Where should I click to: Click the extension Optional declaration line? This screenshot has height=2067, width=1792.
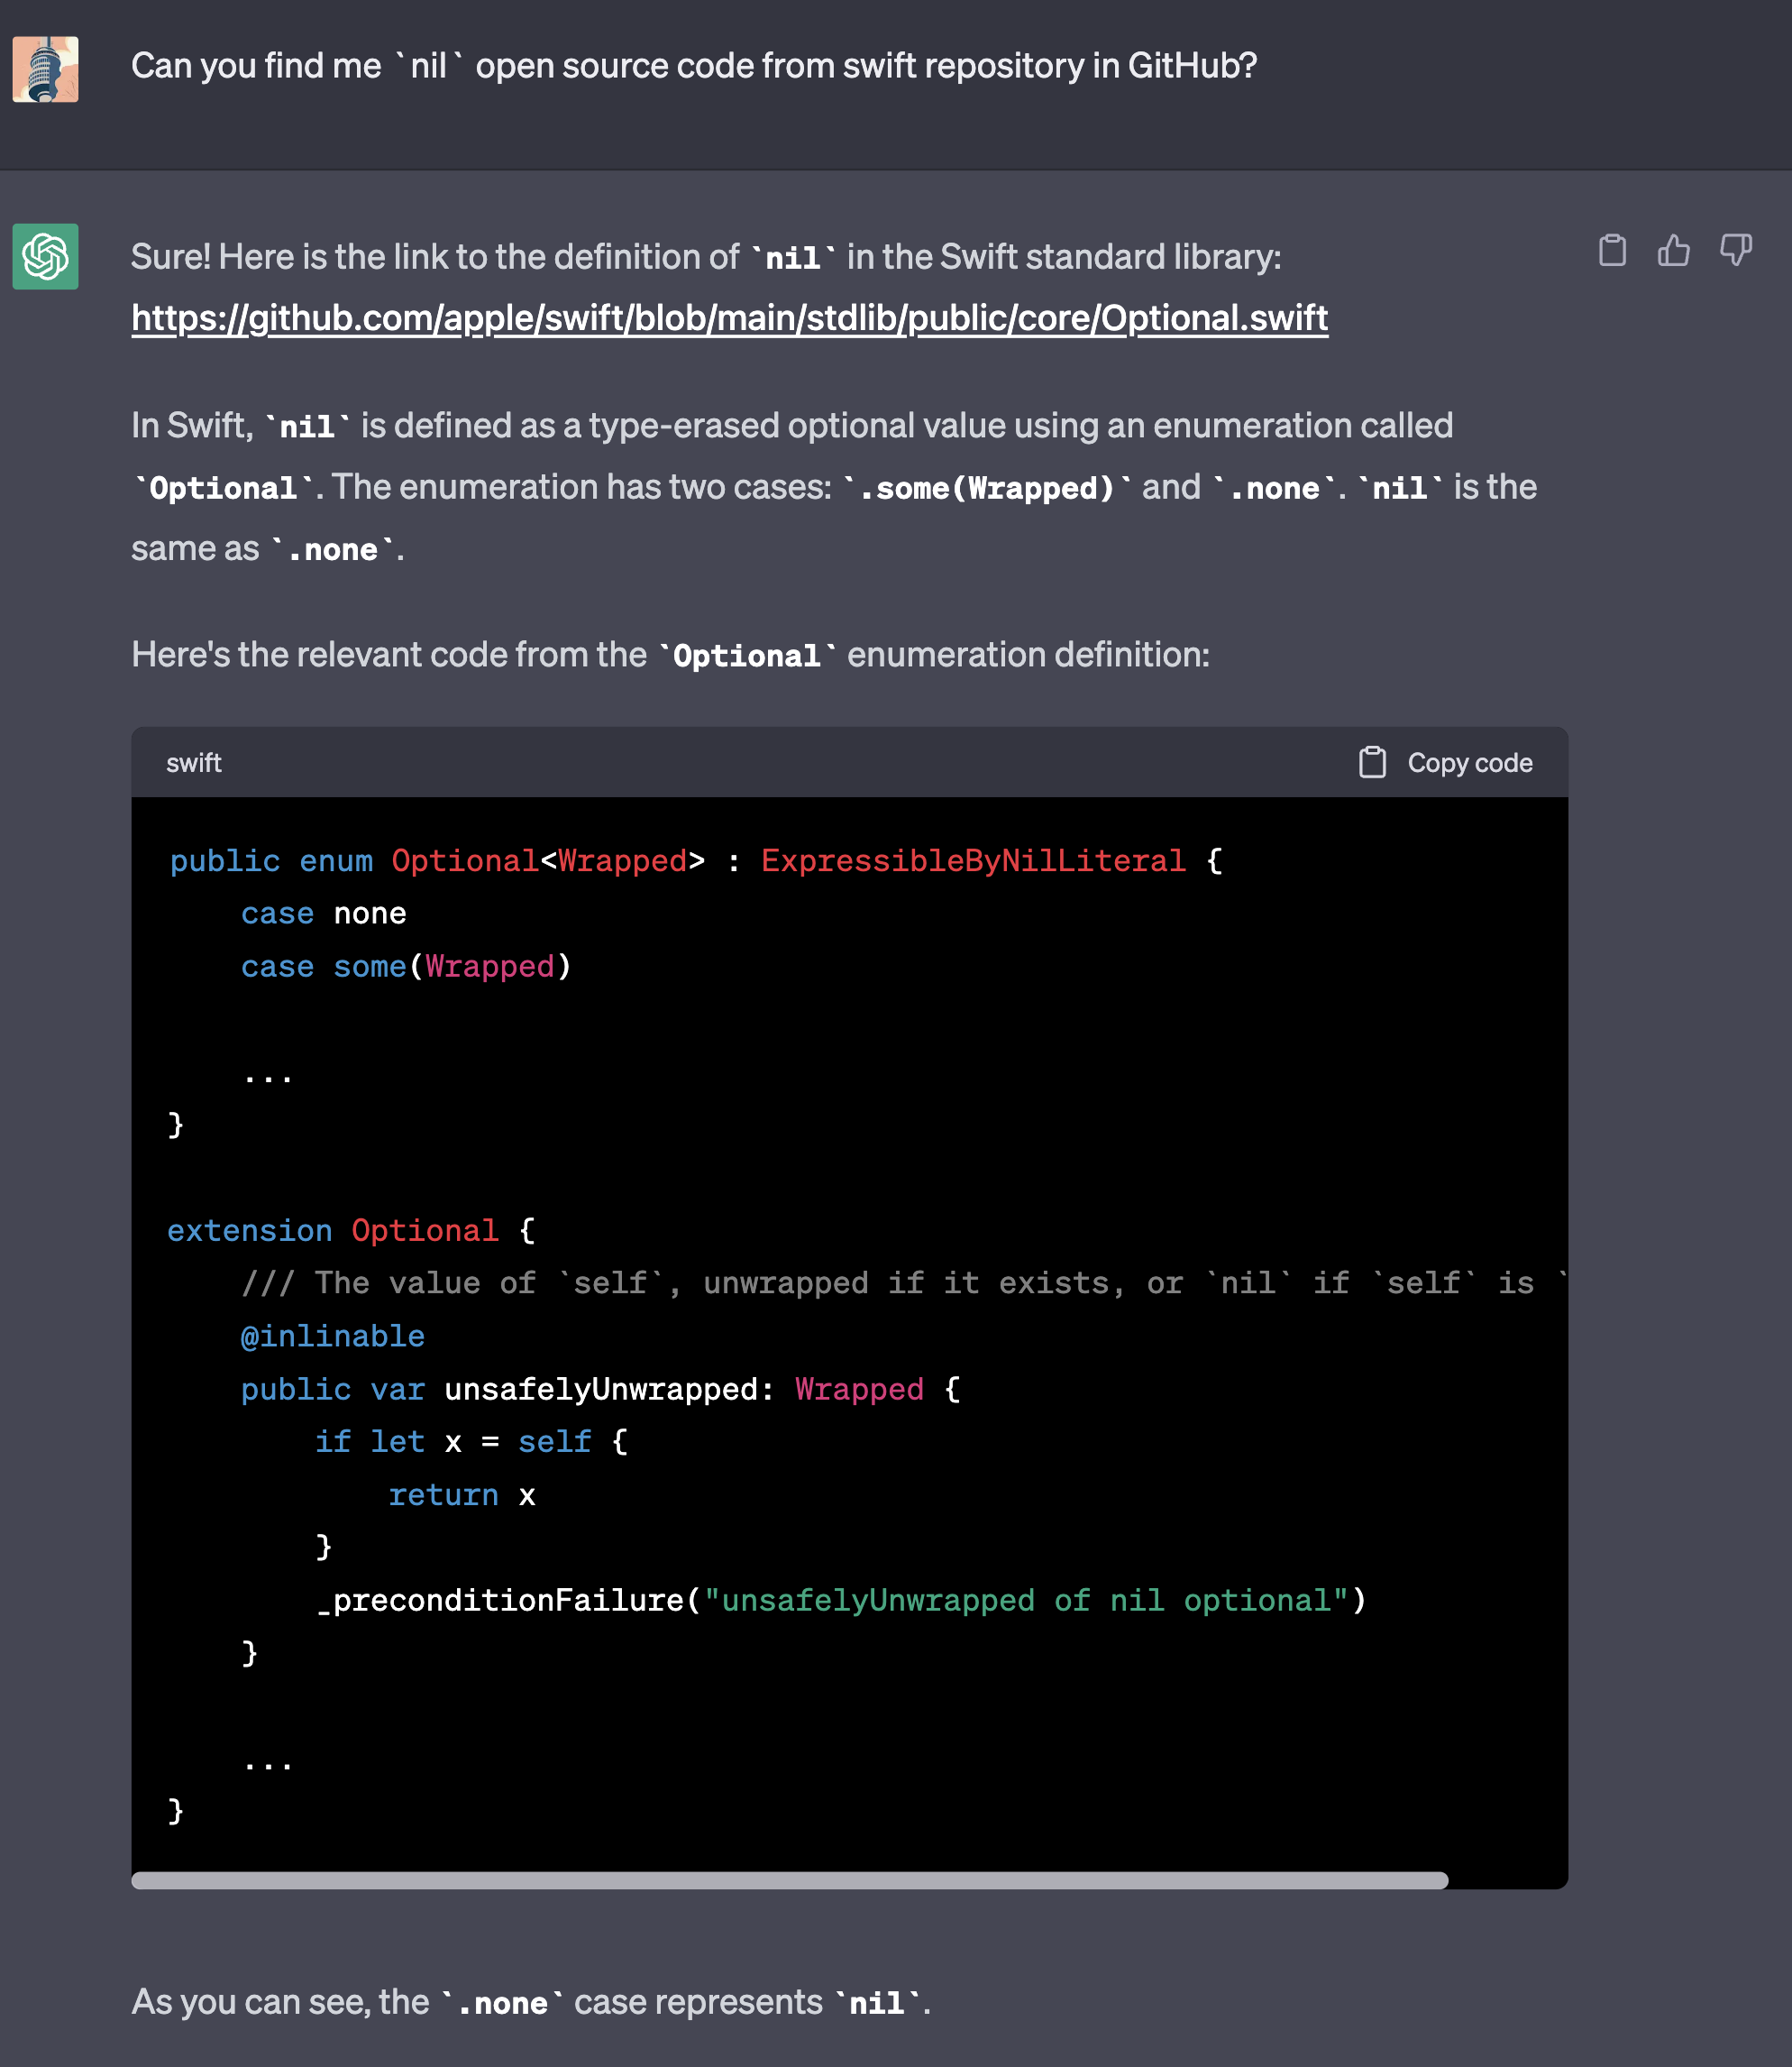(351, 1229)
